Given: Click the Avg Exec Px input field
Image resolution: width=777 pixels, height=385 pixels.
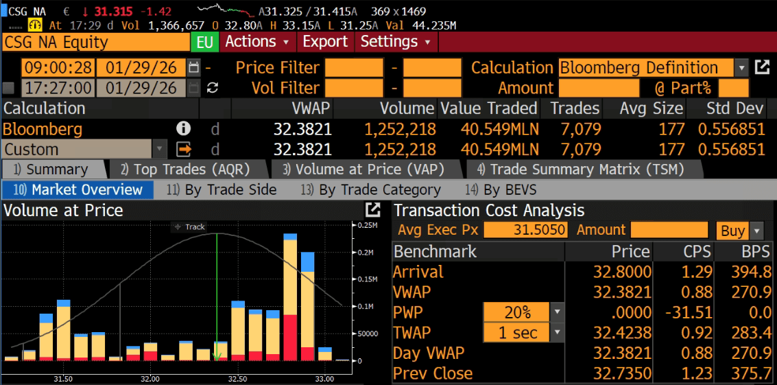Looking at the screenshot, I should pyautogui.click(x=526, y=231).
